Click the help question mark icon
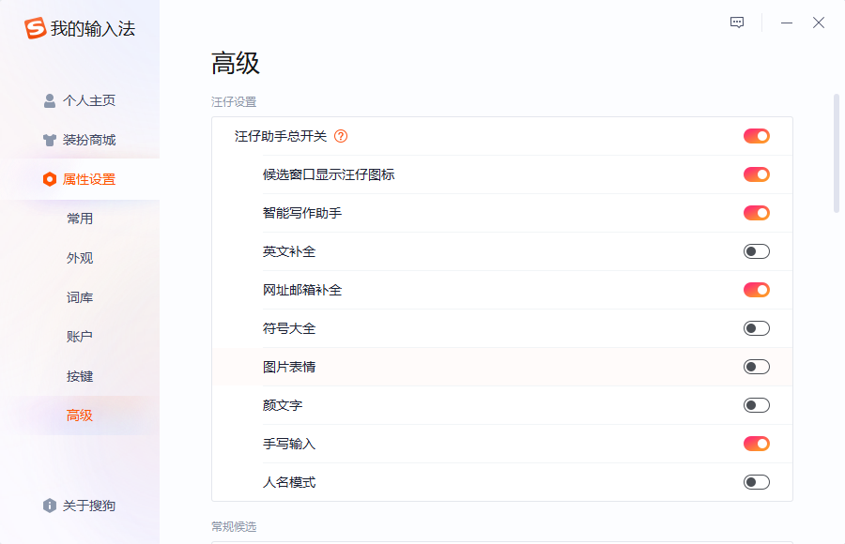This screenshot has height=544, width=845. 341,136
